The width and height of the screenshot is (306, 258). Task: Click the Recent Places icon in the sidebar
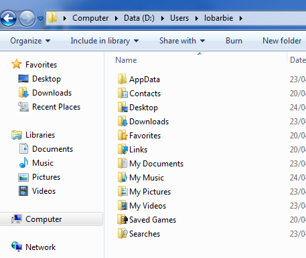pyautogui.click(x=23, y=106)
